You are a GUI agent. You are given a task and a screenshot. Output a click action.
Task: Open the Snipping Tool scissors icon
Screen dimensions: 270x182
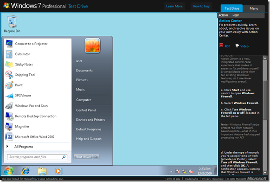tap(9, 75)
